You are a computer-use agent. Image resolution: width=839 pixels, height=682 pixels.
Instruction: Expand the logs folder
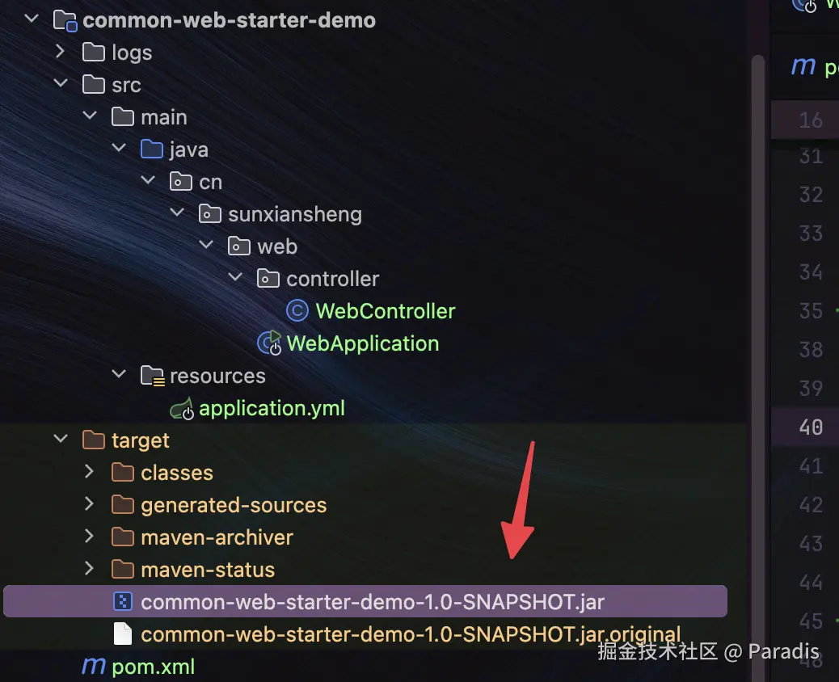point(61,52)
